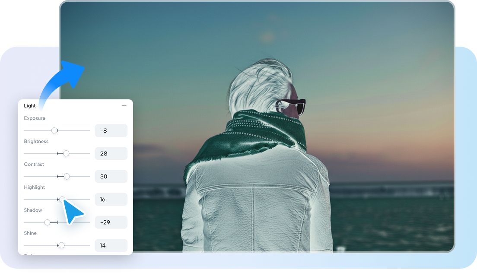Click the Light panel header
The height and width of the screenshot is (276, 477).
30,105
